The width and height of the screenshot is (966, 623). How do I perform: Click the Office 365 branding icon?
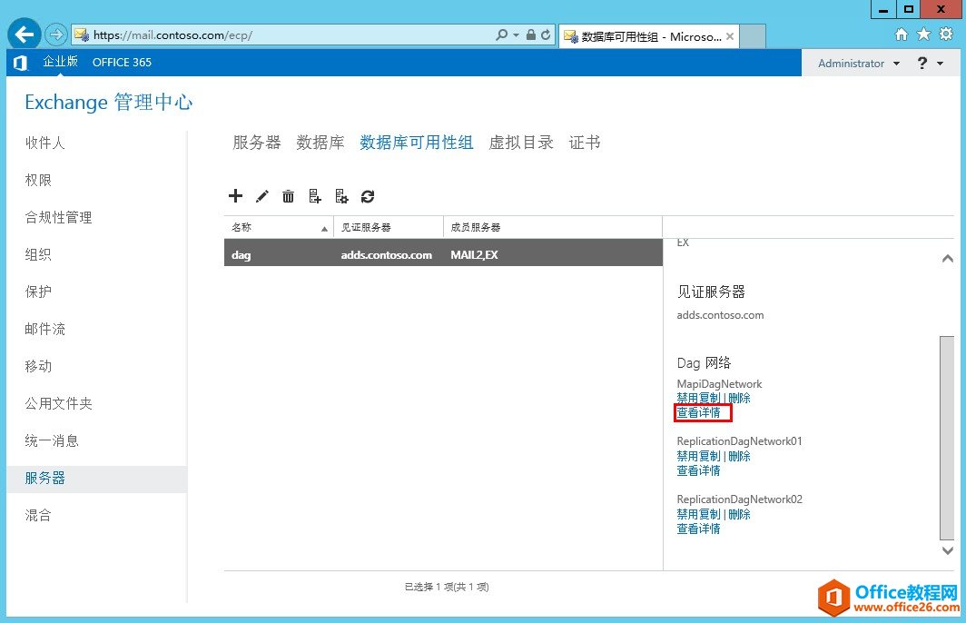(19, 63)
